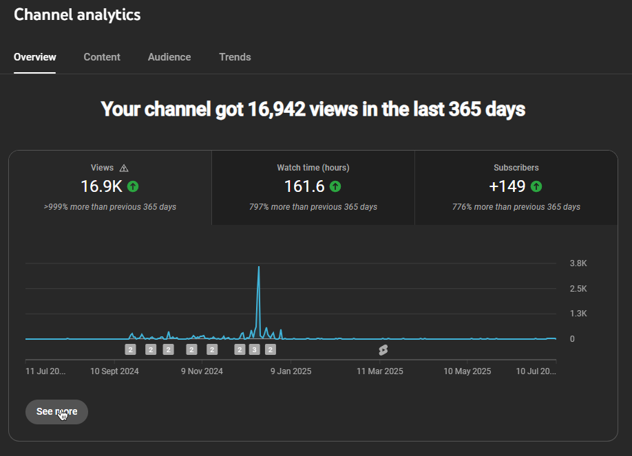The height and width of the screenshot is (456, 632).
Task: Select the Overview tab
Action: 35,57
